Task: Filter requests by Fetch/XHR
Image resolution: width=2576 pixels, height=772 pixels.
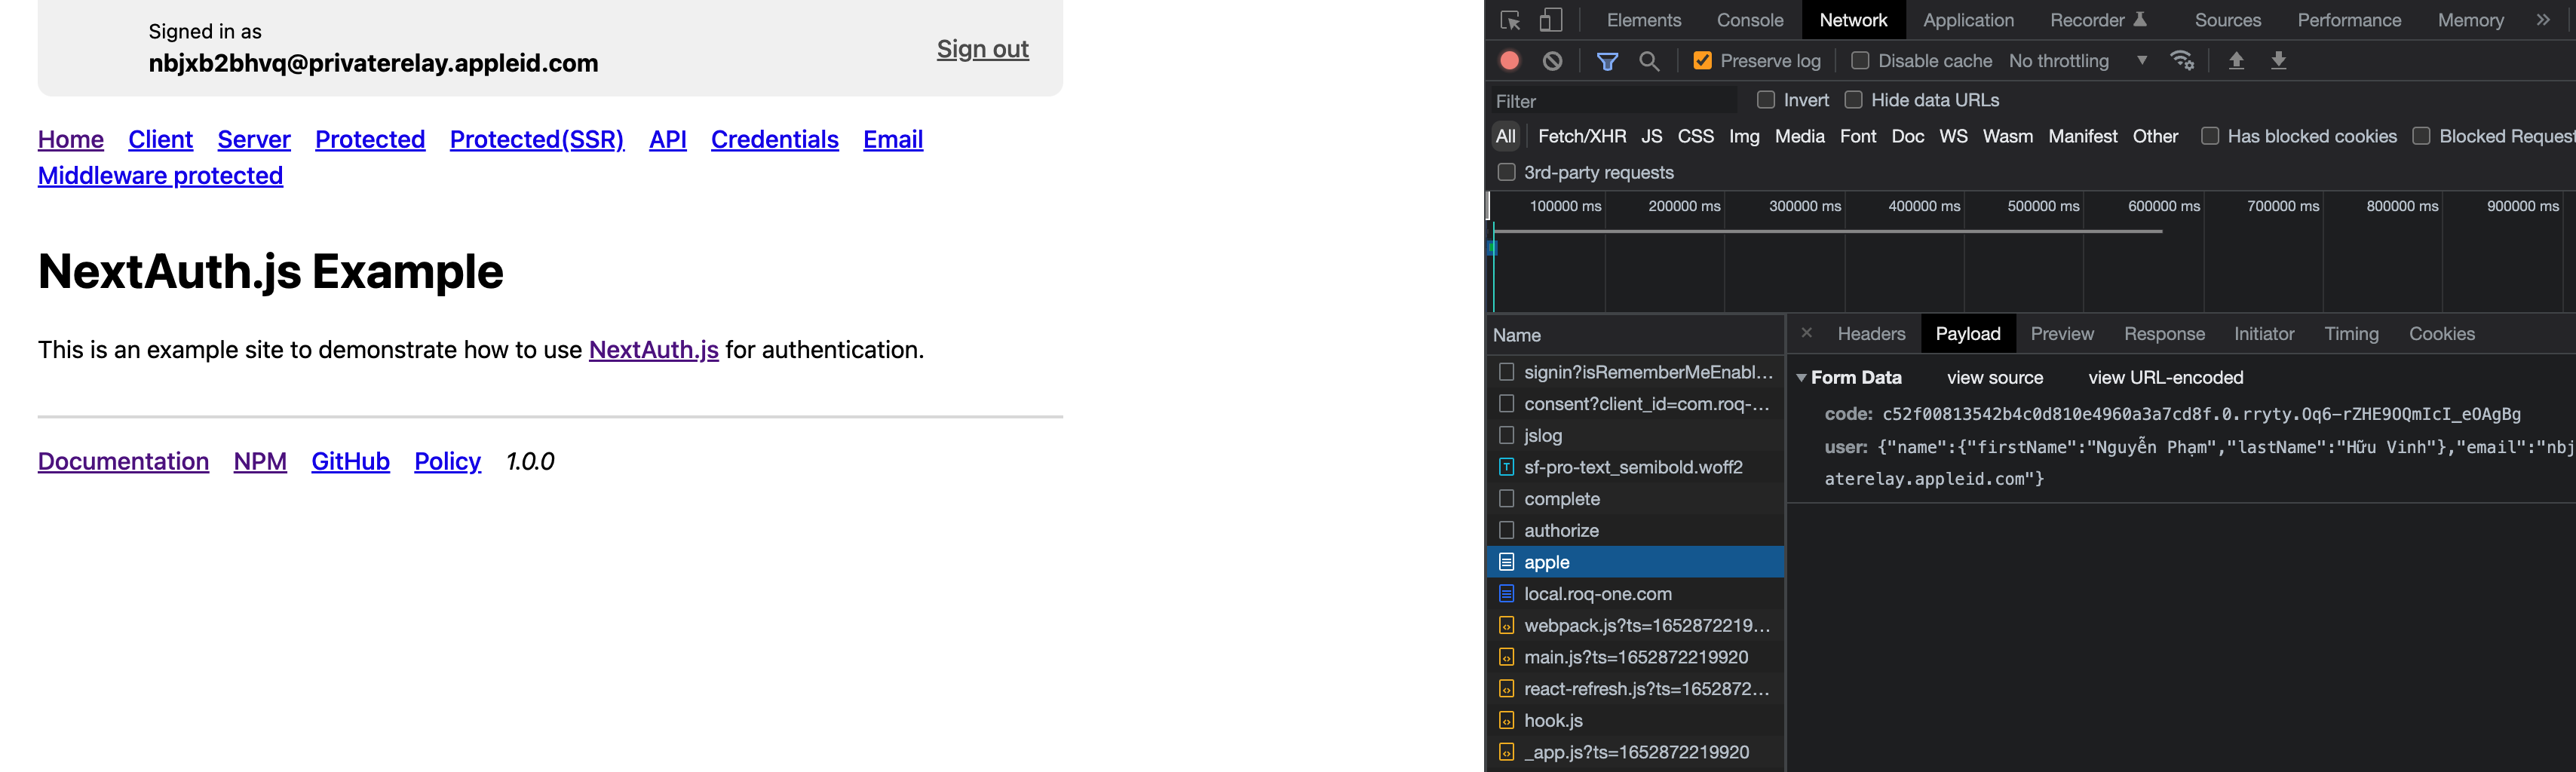Action: pos(1581,136)
